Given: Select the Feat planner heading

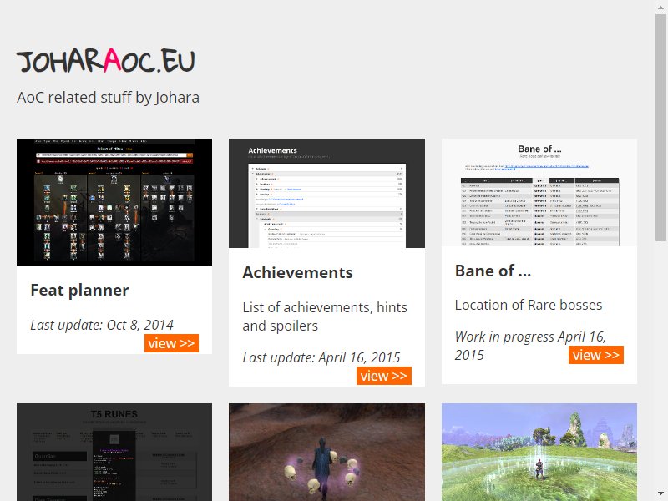Looking at the screenshot, I should 79,290.
